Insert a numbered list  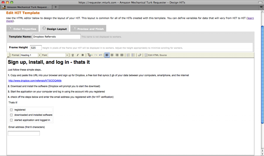pyautogui.click(x=128, y=55)
